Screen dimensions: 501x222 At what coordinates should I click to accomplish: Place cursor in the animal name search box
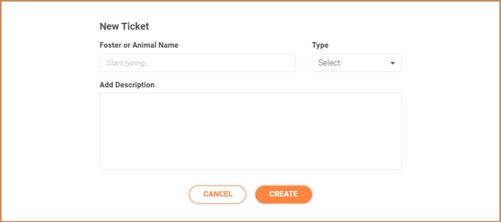(198, 63)
